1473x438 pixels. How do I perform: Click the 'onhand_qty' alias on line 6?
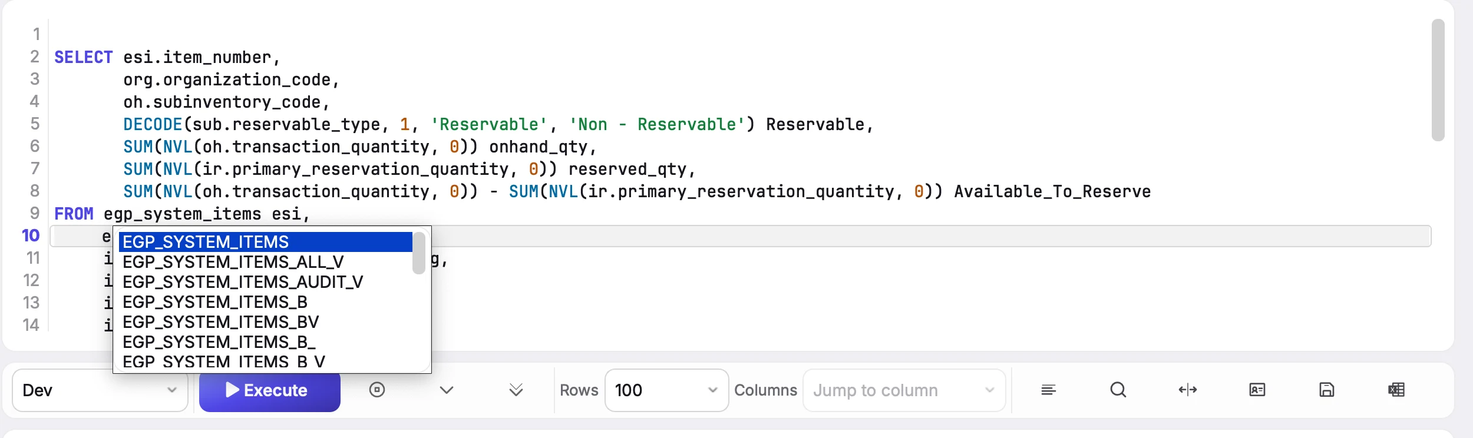(539, 147)
